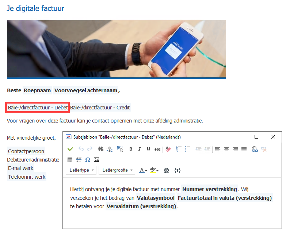The width and height of the screenshot is (286, 233).
Task: Open the Lettertype font dropdown
Action: pos(81,170)
